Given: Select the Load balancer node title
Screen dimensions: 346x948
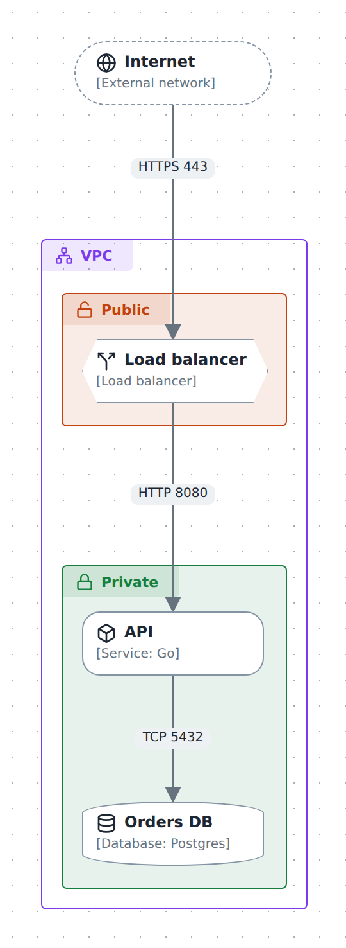Looking at the screenshot, I should pyautogui.click(x=185, y=360).
